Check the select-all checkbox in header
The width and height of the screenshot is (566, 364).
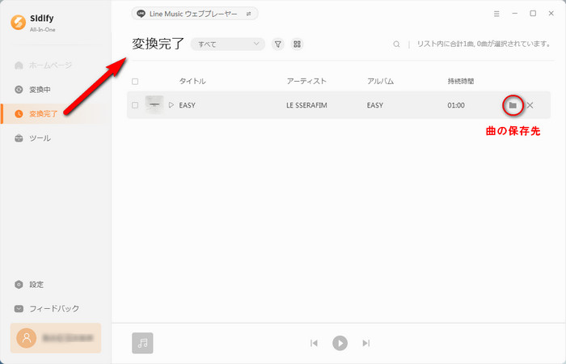pyautogui.click(x=135, y=81)
